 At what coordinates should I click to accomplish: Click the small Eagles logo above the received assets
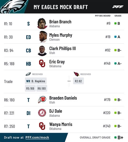[x=28, y=74]
